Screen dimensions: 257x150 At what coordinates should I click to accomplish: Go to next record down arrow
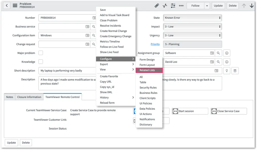pyautogui.click(x=252, y=6)
